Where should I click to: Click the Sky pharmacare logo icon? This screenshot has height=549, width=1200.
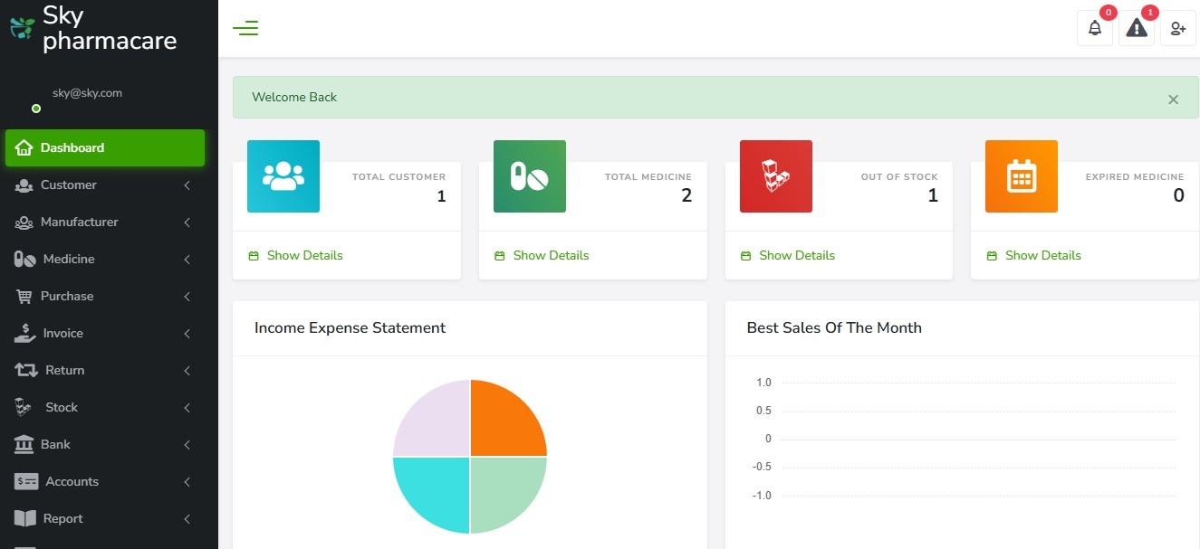22,28
